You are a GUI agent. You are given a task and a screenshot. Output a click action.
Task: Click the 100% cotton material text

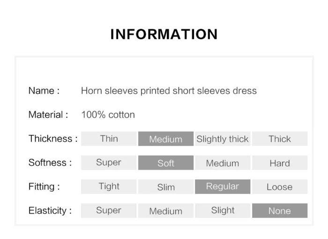point(108,115)
